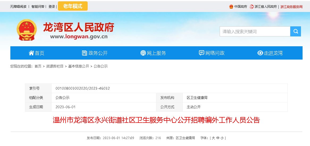Select index number 001008003002020/2023-46032

[83, 89]
